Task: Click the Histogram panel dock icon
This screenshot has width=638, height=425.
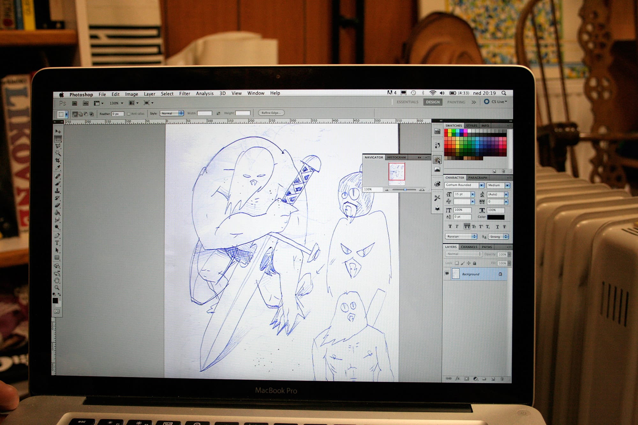Action: (437, 170)
